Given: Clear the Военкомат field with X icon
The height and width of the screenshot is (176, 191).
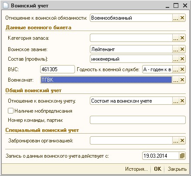Looking at the screenshot, I should [182, 80].
